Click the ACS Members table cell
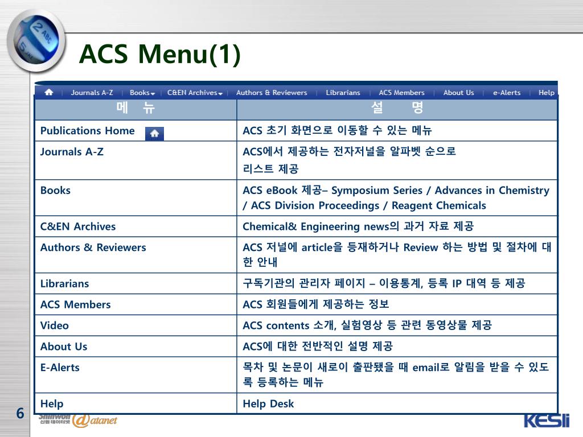Viewport: 583px width, 437px height. 136,304
